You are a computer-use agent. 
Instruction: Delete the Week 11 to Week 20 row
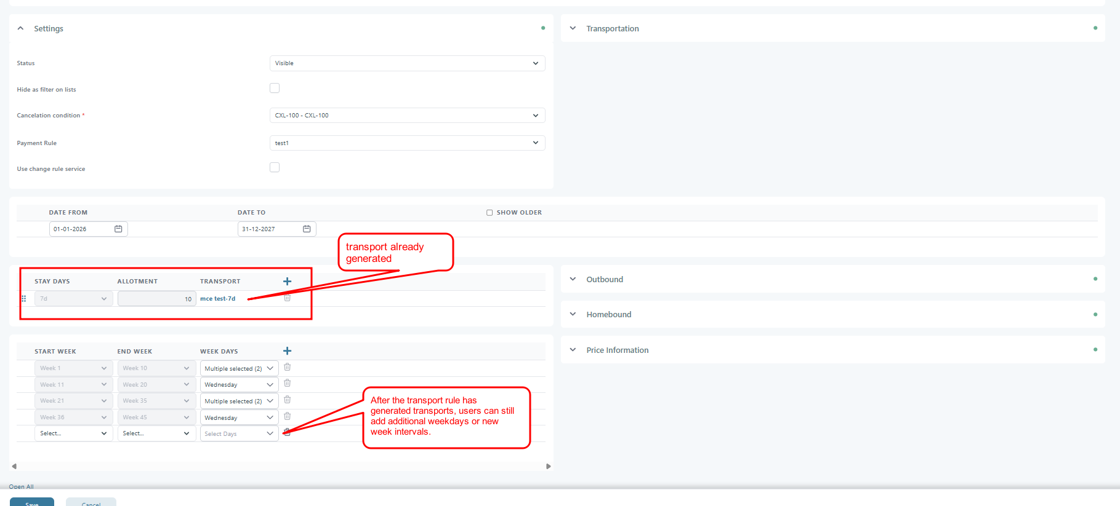pyautogui.click(x=287, y=384)
